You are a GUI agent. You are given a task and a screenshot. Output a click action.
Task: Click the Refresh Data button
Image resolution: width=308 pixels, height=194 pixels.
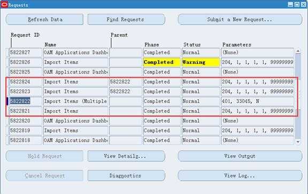tap(44, 19)
